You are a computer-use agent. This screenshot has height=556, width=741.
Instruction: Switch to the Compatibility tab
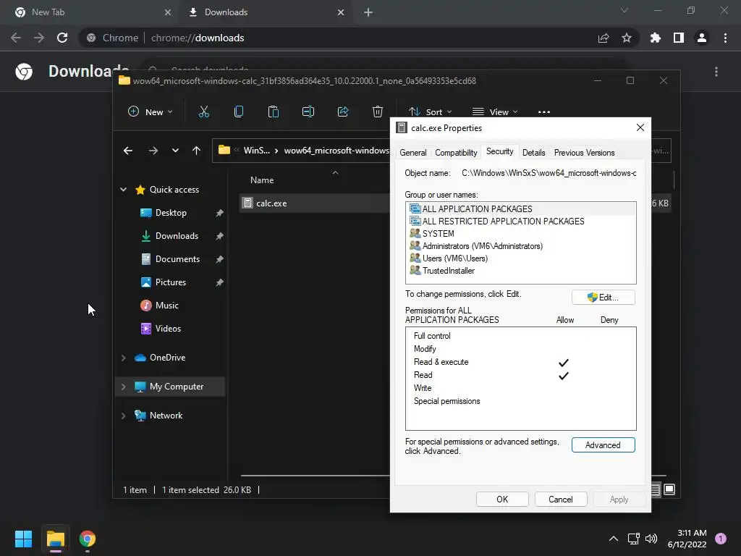[456, 153]
